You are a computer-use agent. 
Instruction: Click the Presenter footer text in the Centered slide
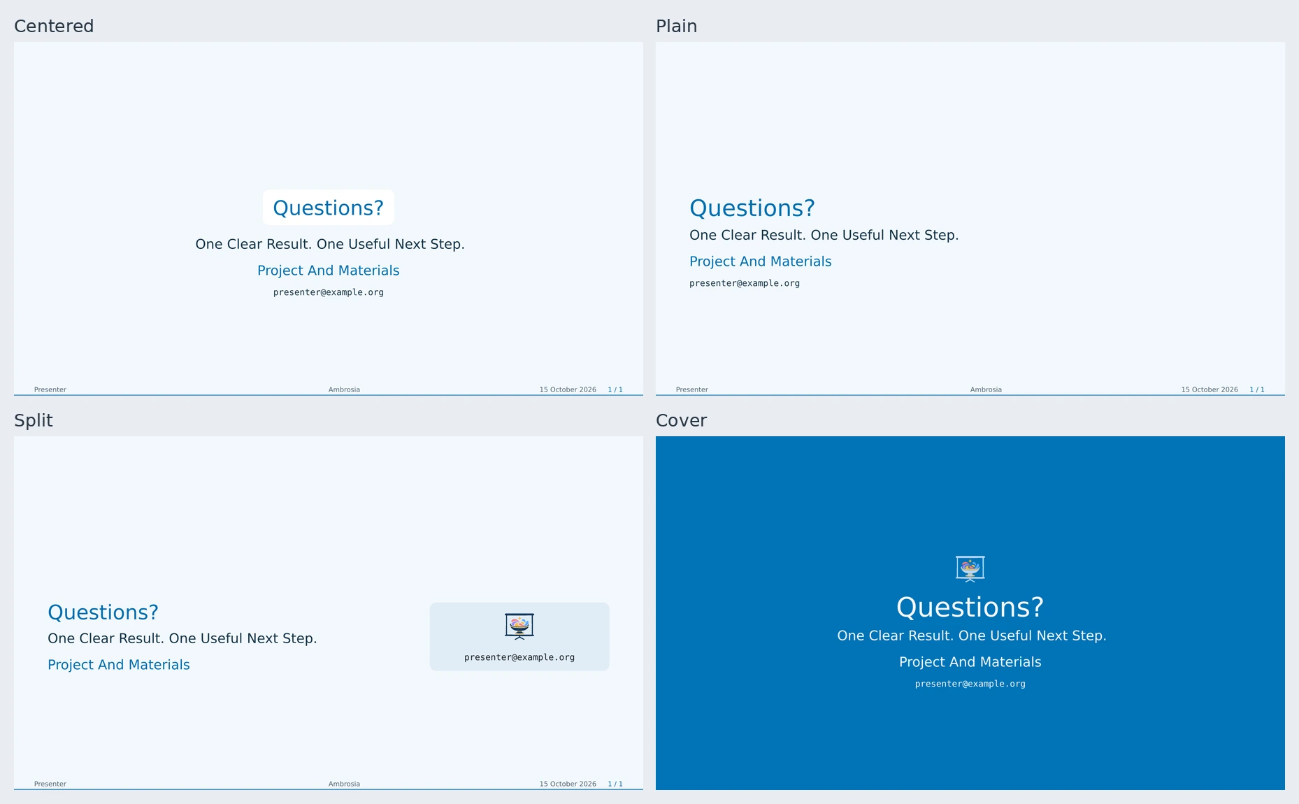[50, 389]
